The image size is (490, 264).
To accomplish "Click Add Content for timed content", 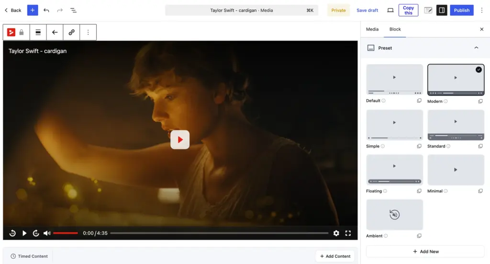I will 335,256.
